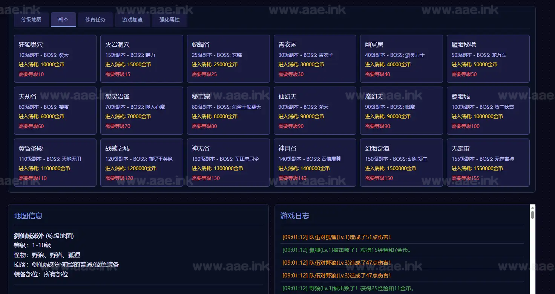Viewport: 555px width, 294px height.
Task: Switch to the 游戏加速 tab
Action: tap(132, 19)
